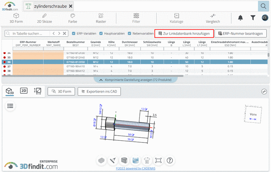This screenshot has height=172, width=271.
Task: Open the Vergleich comparison tool
Action: click(x=213, y=18)
